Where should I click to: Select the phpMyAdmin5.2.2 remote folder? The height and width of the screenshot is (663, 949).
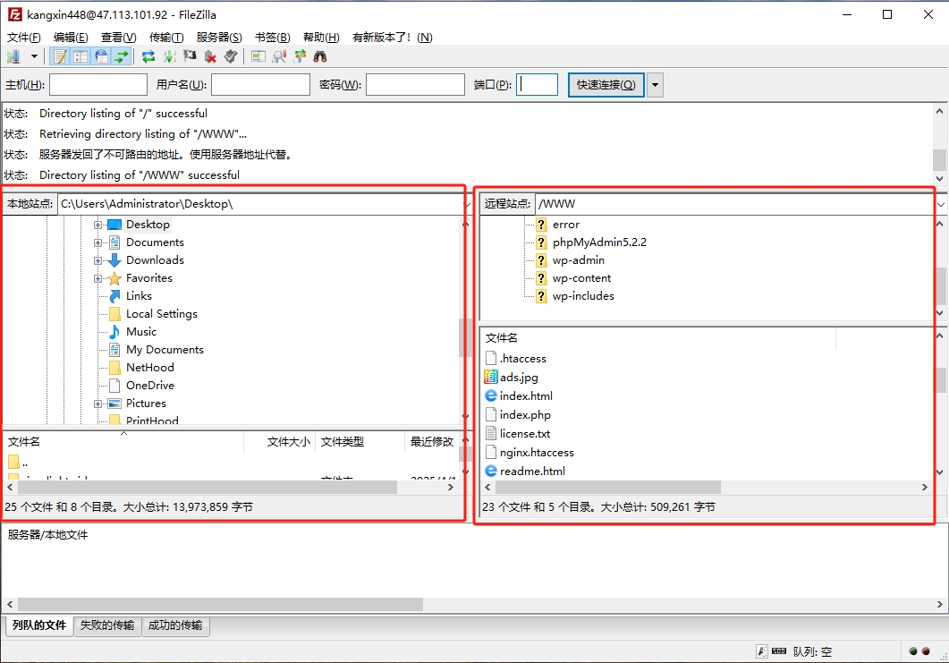pos(599,242)
